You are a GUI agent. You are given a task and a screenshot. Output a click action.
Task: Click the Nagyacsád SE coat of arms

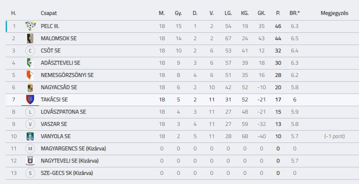tap(30, 87)
